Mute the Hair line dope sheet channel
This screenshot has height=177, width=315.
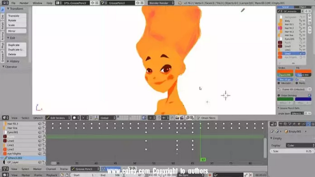[x=40, y=128]
